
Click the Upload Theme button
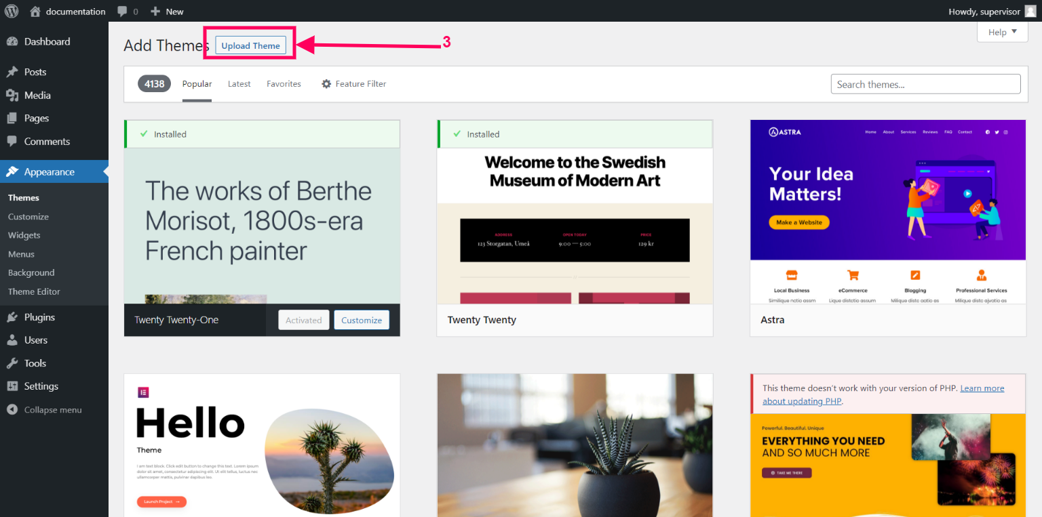[x=250, y=45]
